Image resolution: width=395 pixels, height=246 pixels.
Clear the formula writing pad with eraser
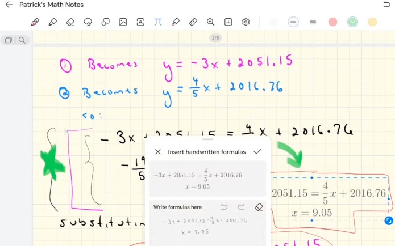click(259, 207)
